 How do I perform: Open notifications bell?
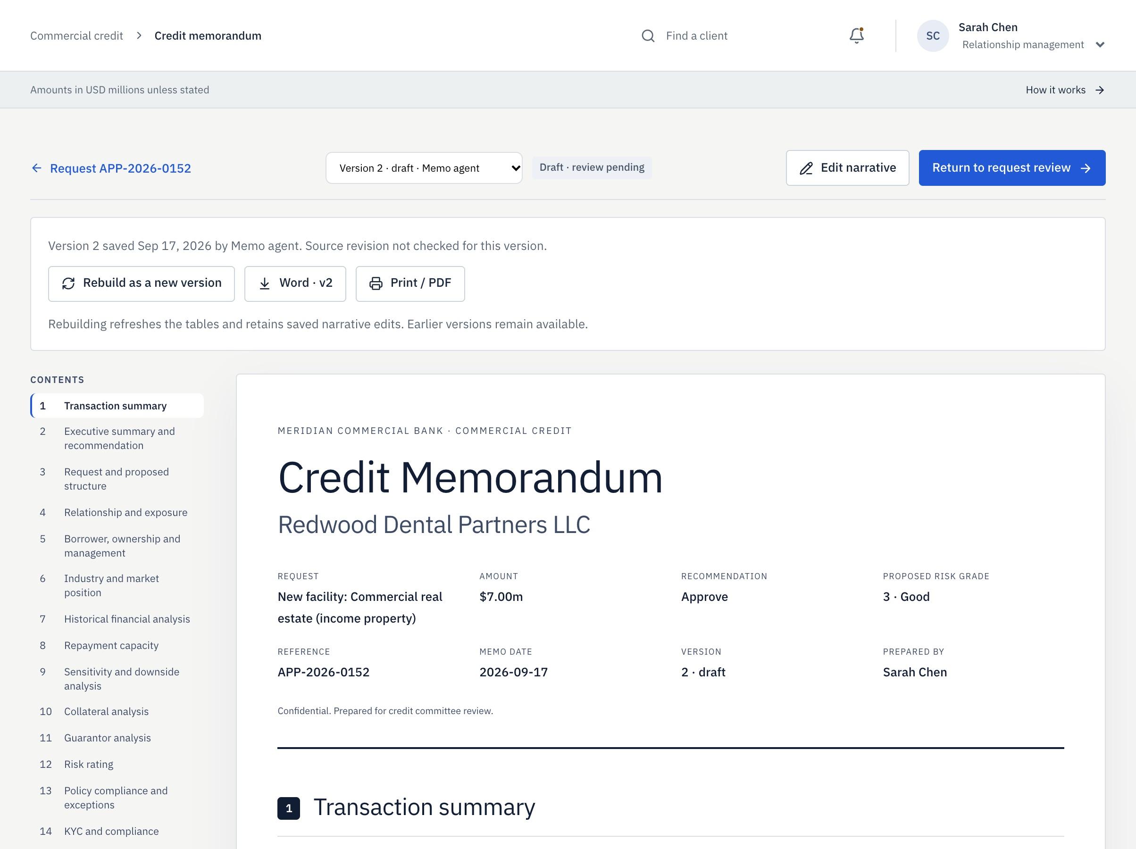click(x=856, y=35)
